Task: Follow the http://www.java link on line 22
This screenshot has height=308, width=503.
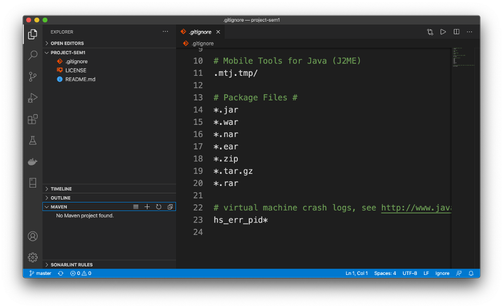Action: coord(416,208)
